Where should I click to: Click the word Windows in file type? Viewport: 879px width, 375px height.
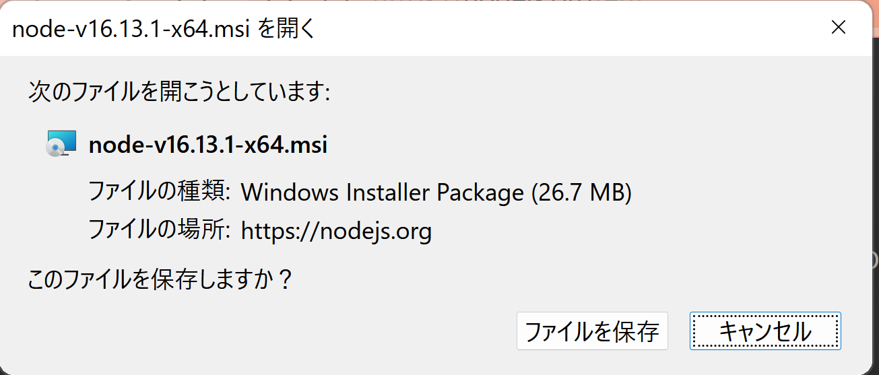290,193
